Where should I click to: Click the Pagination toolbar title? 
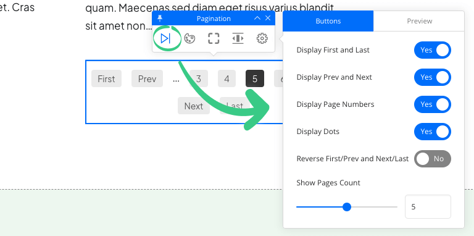click(214, 19)
